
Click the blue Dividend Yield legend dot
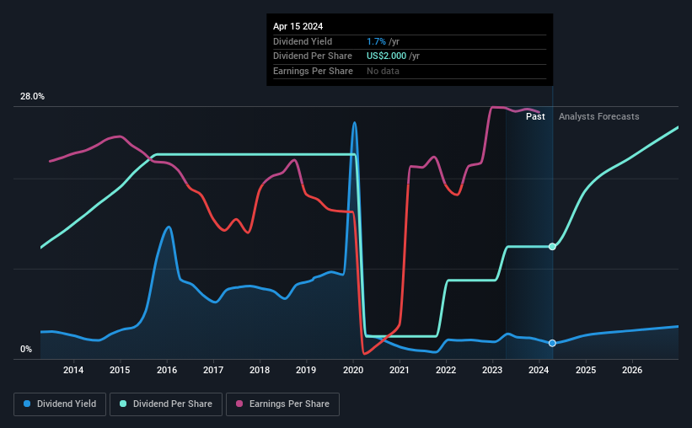click(27, 404)
